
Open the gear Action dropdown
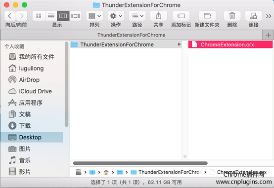(116, 16)
